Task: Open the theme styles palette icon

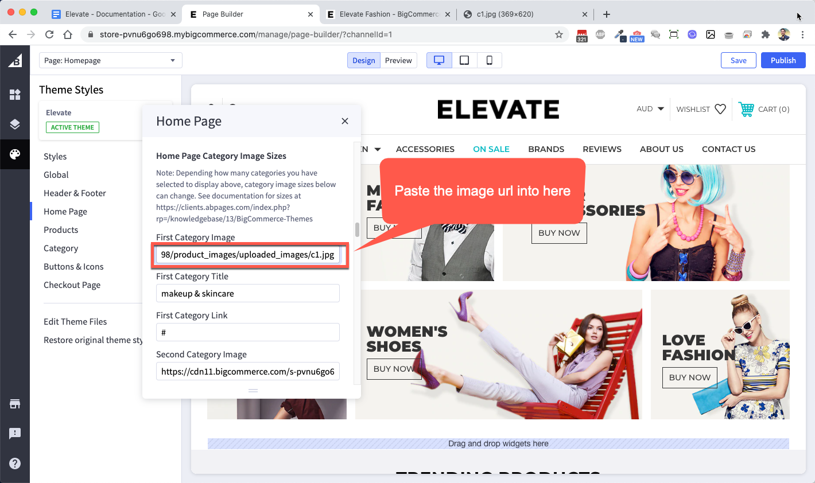Action: [x=15, y=154]
